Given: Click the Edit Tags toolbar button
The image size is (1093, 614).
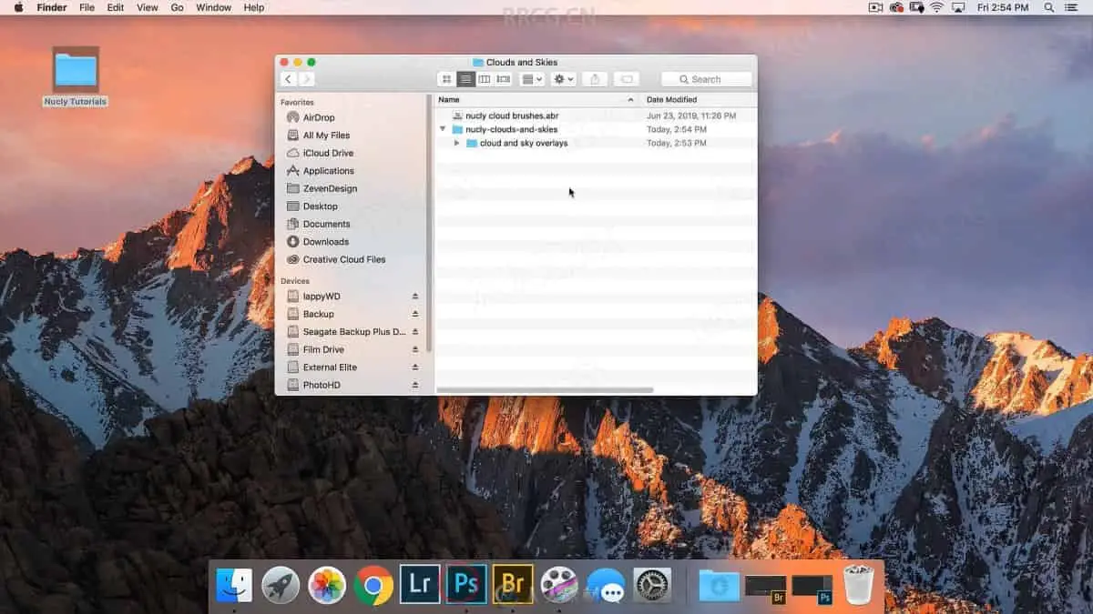Looking at the screenshot, I should point(626,79).
